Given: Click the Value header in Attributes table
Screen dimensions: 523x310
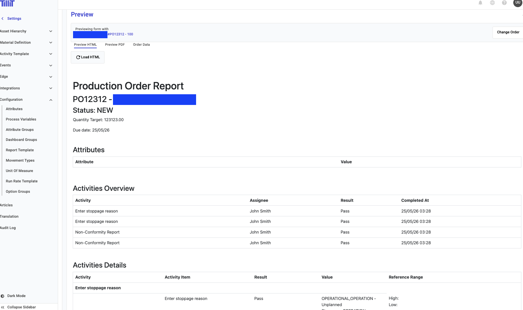Looking at the screenshot, I should pos(346,162).
